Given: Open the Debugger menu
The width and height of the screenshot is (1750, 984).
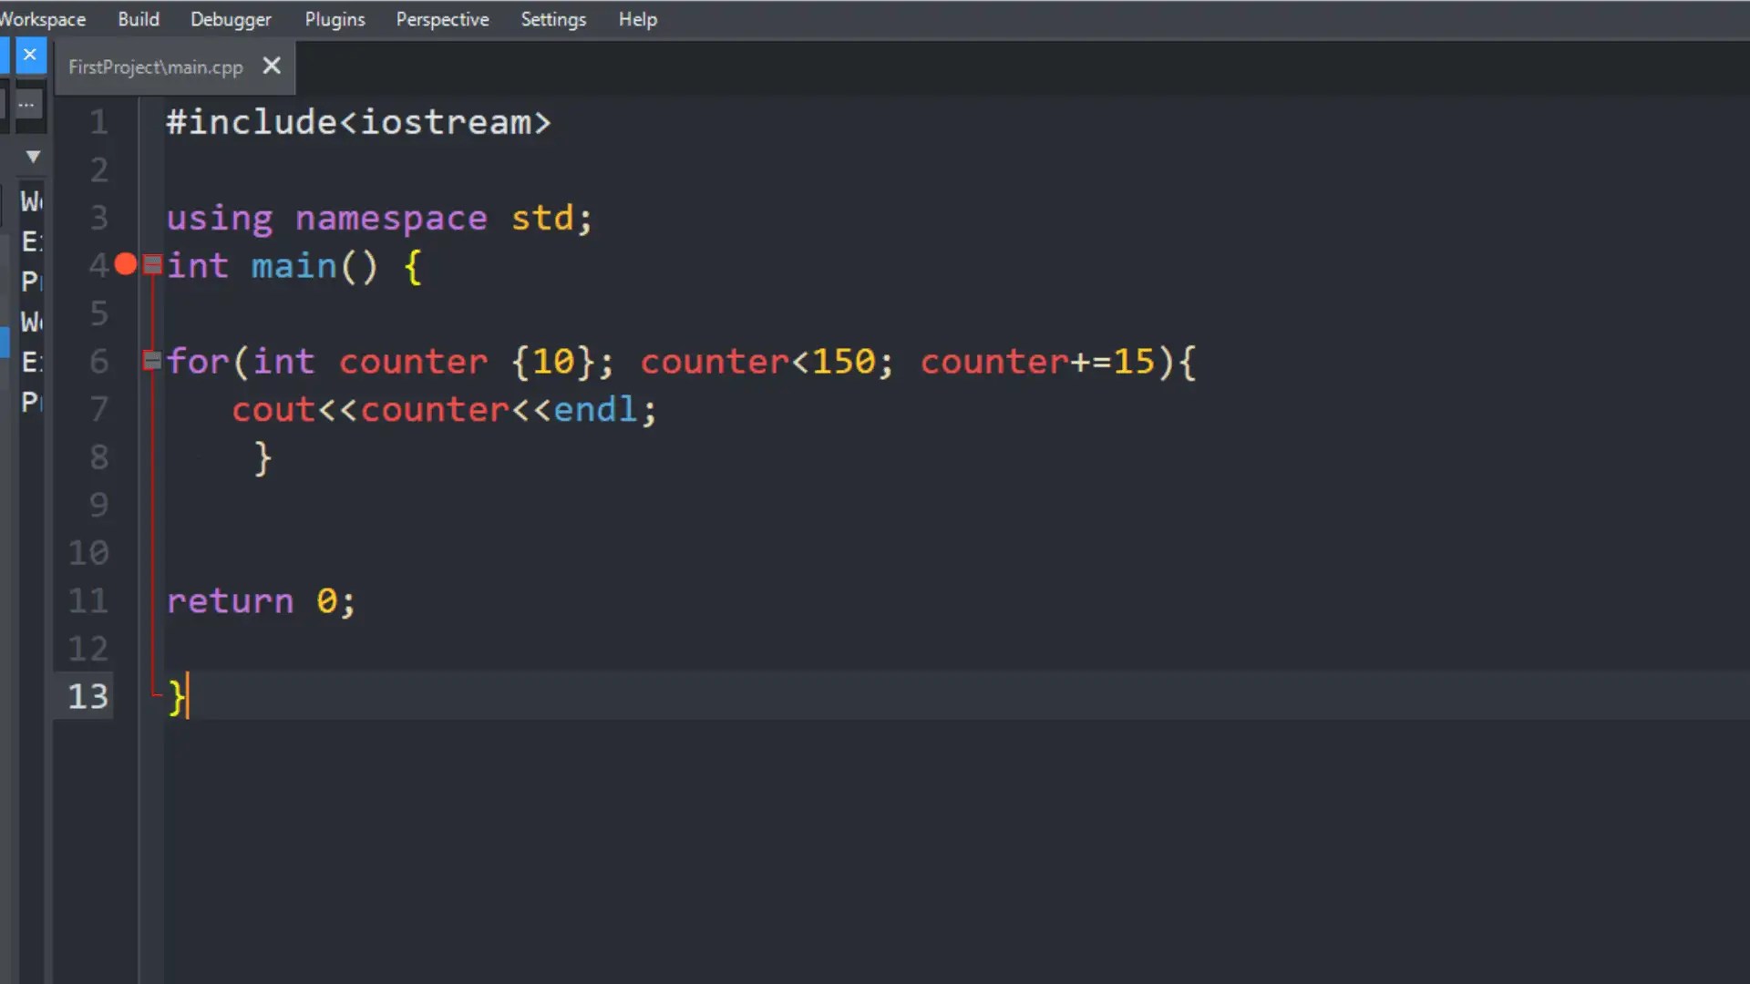Looking at the screenshot, I should (231, 19).
